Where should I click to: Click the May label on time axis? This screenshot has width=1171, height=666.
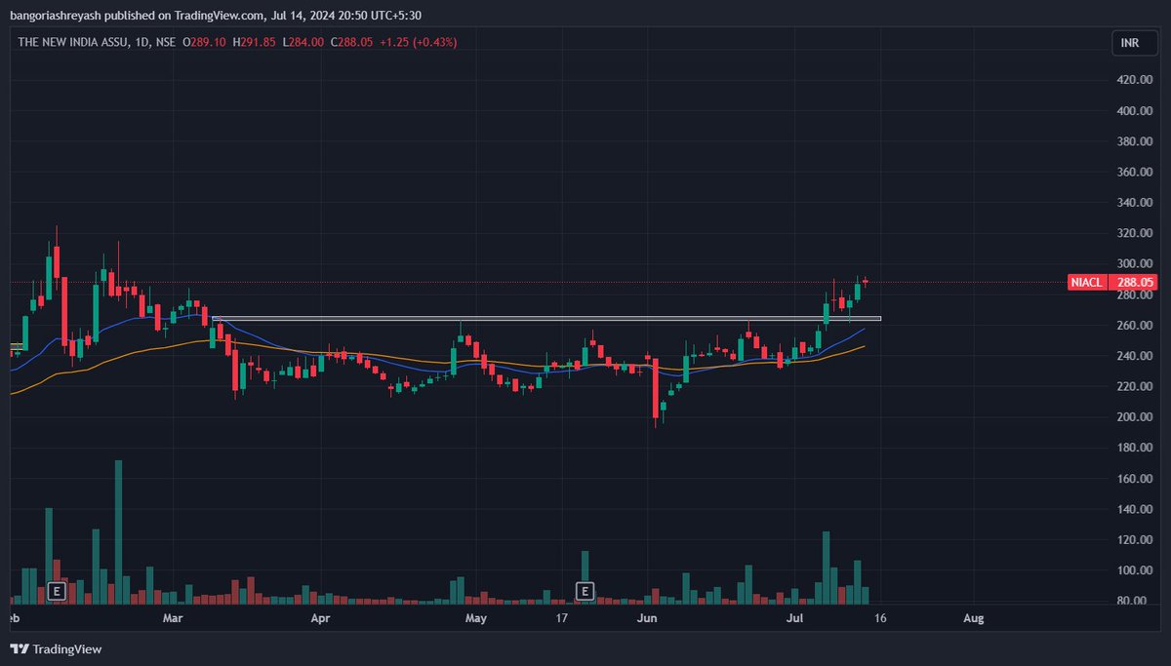475,618
